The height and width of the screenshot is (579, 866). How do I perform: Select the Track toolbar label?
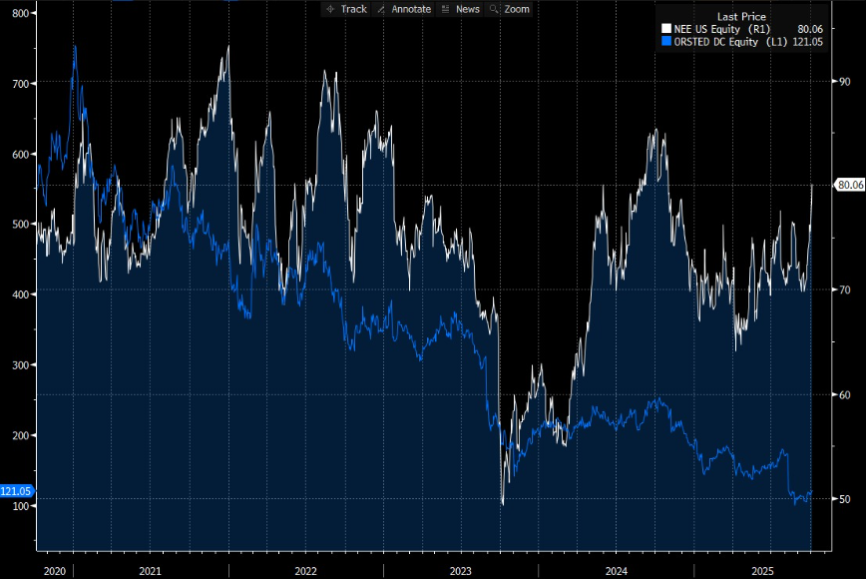353,9
